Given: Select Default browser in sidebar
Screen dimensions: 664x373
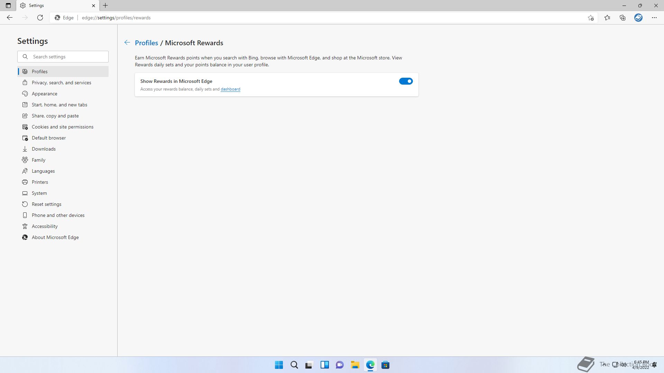Looking at the screenshot, I should point(63,138).
